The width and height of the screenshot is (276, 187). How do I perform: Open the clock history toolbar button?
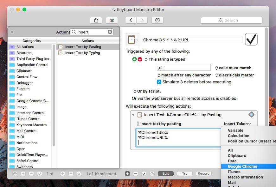coord(157,20)
